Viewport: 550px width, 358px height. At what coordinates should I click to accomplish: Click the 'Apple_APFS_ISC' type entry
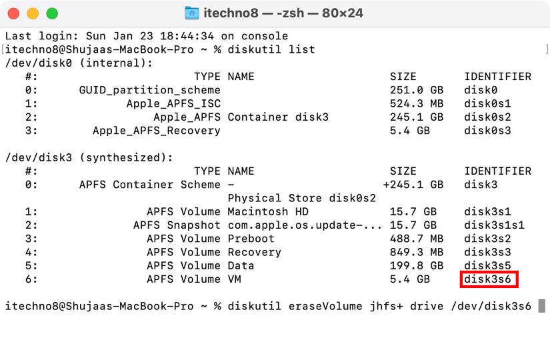pos(173,104)
